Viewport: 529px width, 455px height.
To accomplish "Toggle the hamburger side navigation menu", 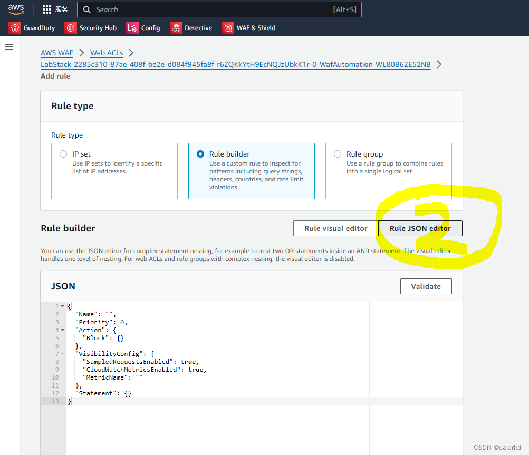I will [x=9, y=47].
